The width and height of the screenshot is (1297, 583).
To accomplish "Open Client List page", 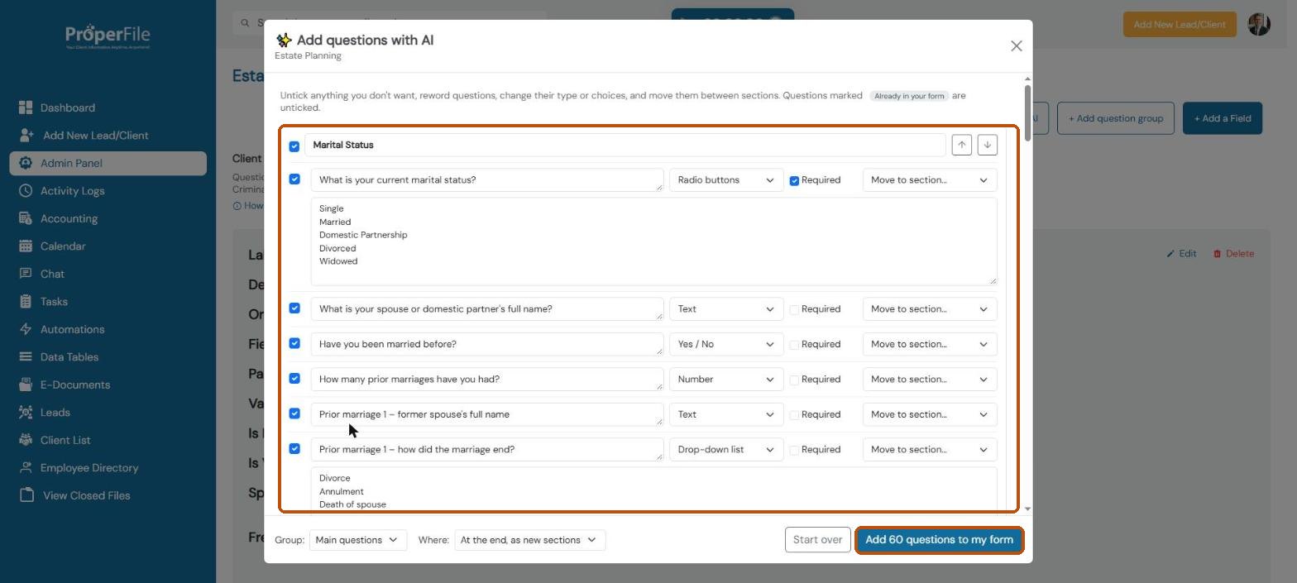I will [x=65, y=440].
